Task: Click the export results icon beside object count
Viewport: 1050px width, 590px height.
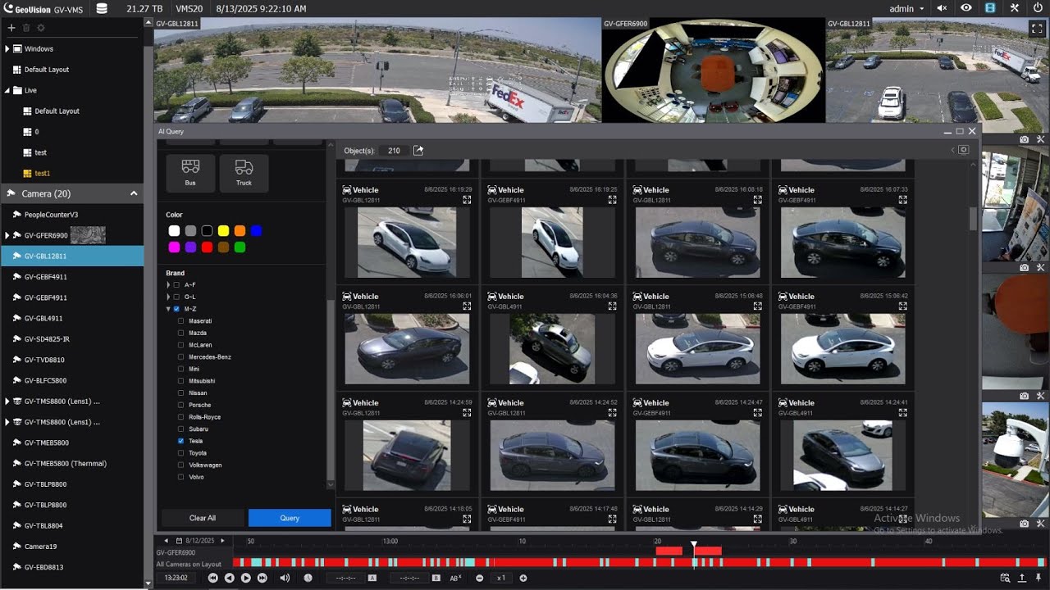Action: [418, 151]
